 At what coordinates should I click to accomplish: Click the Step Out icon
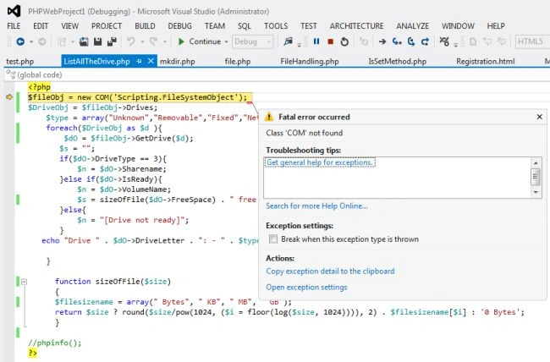tap(425, 41)
